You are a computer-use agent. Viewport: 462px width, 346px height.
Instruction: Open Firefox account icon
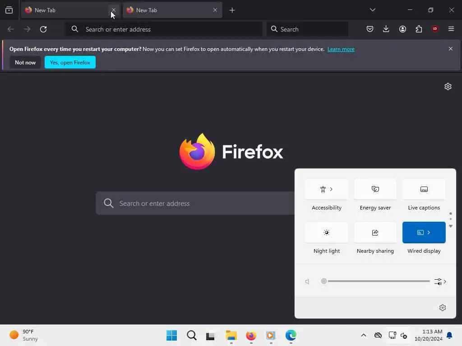[402, 29]
